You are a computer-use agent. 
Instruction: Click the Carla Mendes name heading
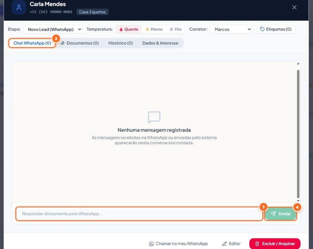[48, 4]
